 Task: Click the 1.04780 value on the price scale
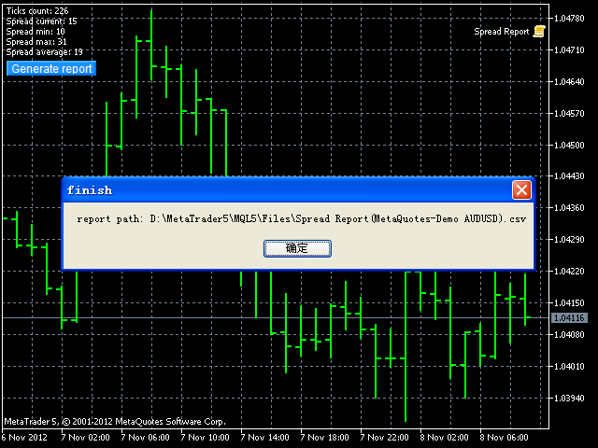pos(569,19)
